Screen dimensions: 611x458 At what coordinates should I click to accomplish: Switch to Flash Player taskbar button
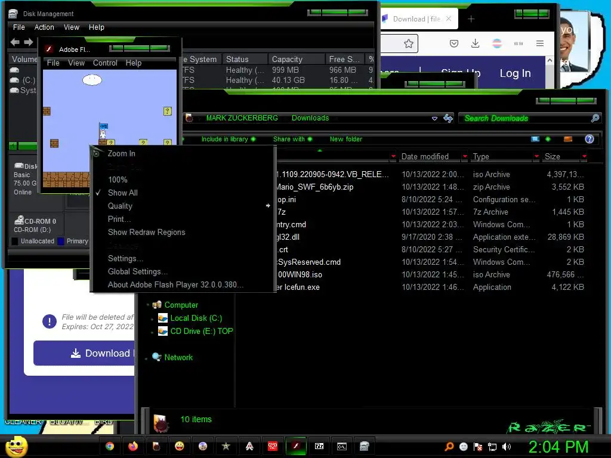coord(296,446)
